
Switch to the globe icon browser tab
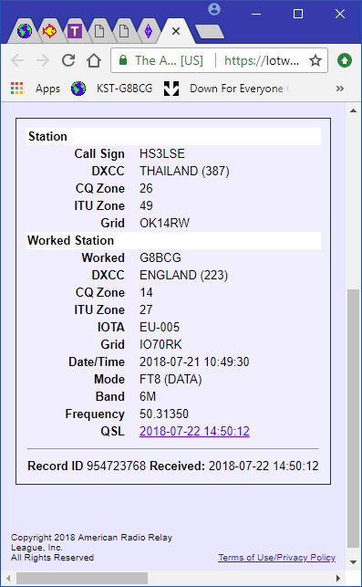[x=25, y=31]
